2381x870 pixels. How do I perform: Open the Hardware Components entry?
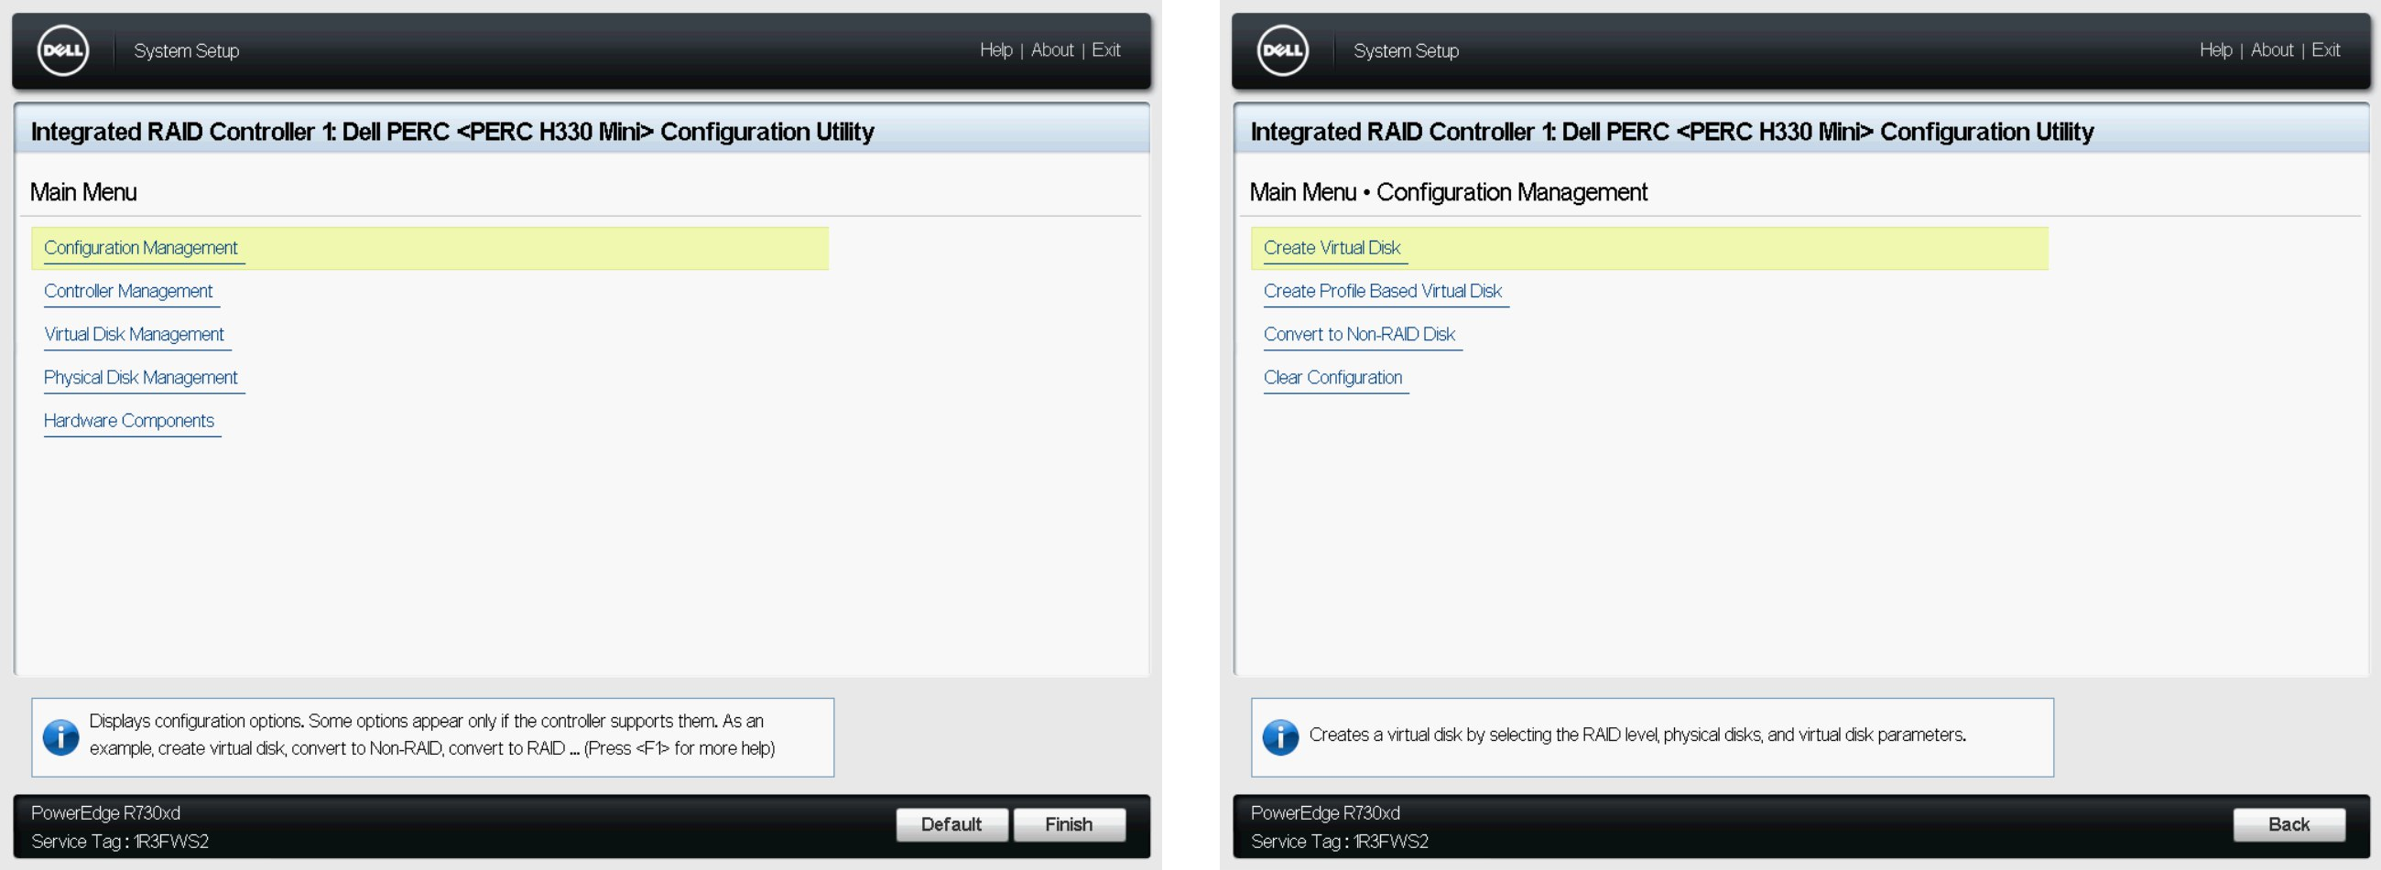[x=129, y=421]
